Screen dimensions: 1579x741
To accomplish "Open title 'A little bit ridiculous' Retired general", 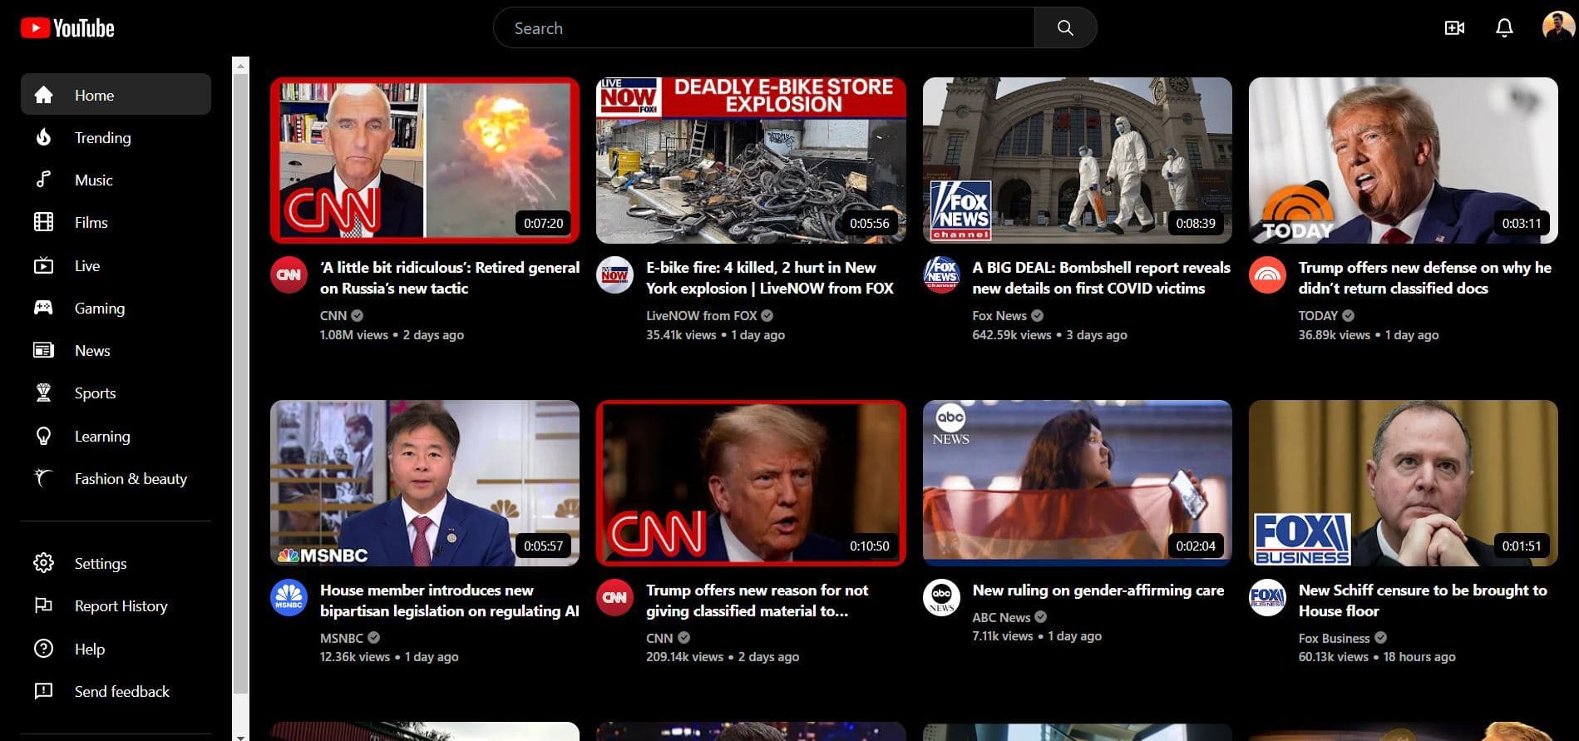I will (450, 278).
